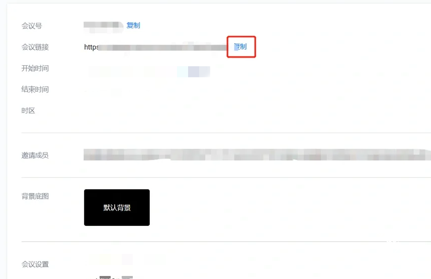
Task: Click the blurred setting text below 会议设置
Action: (113, 277)
